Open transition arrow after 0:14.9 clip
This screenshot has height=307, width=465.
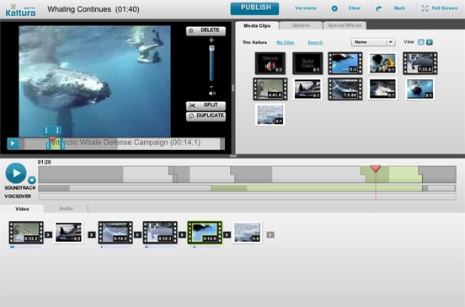(227, 234)
